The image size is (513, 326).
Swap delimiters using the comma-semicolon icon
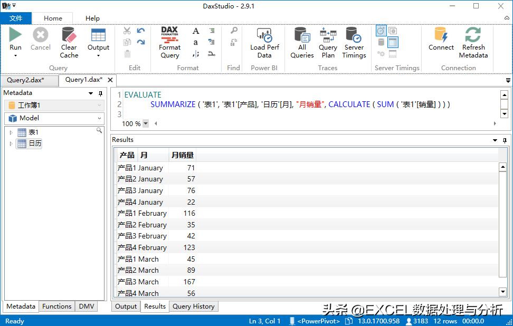[196, 54]
